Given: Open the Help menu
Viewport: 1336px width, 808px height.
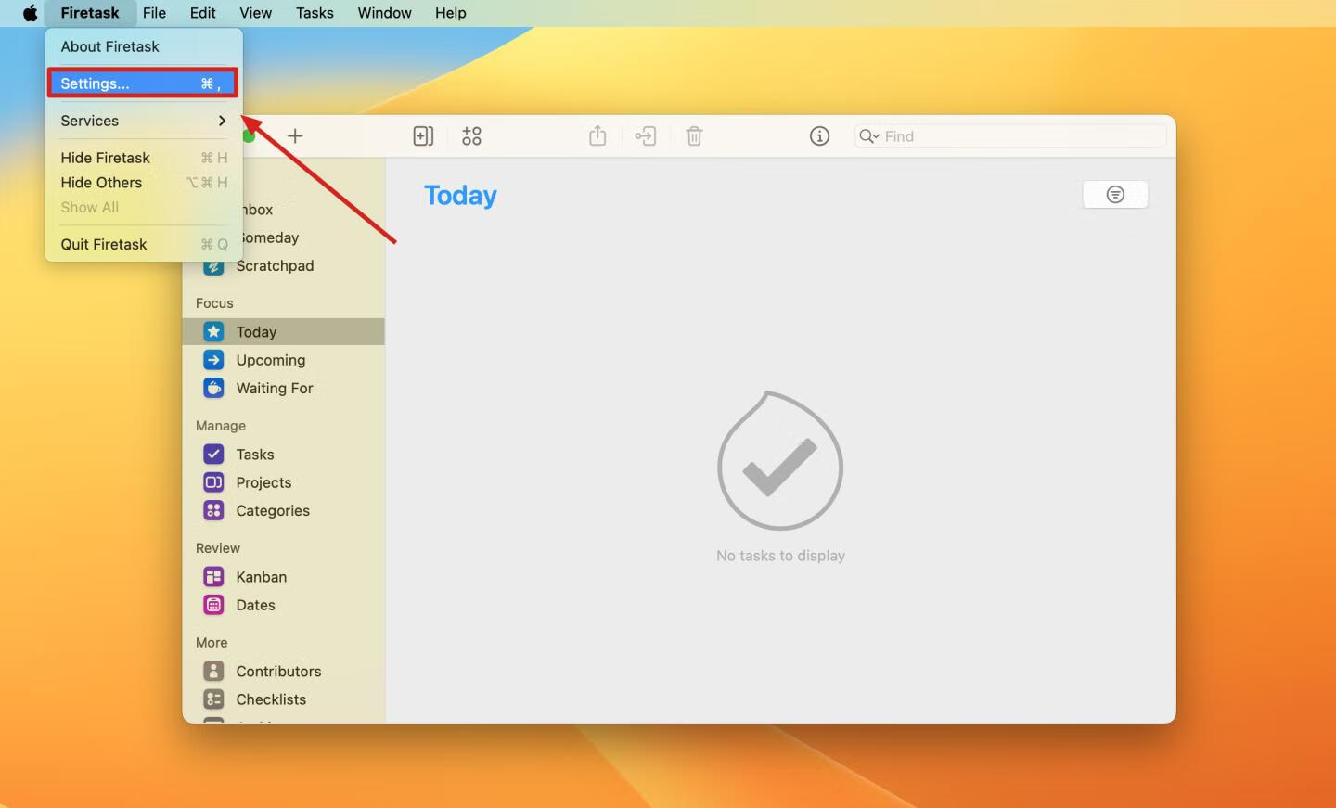Looking at the screenshot, I should (x=450, y=13).
